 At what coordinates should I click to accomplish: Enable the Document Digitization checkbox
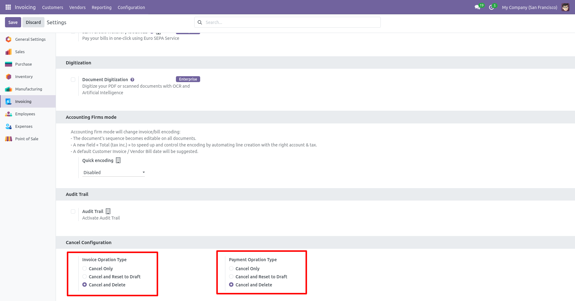(x=73, y=80)
